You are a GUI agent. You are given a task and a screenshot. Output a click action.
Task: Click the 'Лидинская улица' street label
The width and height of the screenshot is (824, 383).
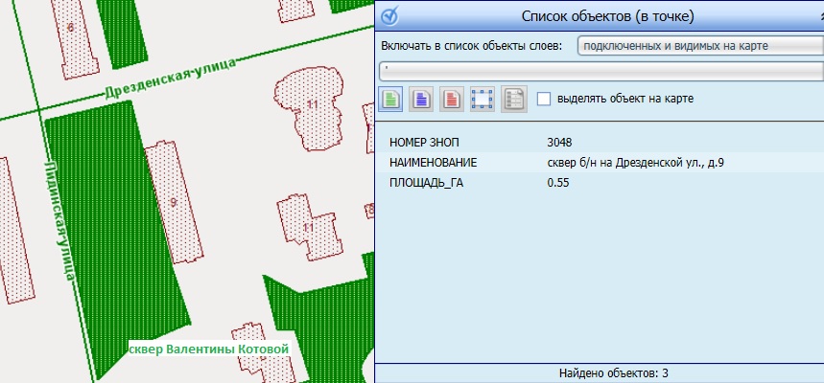[x=59, y=218]
